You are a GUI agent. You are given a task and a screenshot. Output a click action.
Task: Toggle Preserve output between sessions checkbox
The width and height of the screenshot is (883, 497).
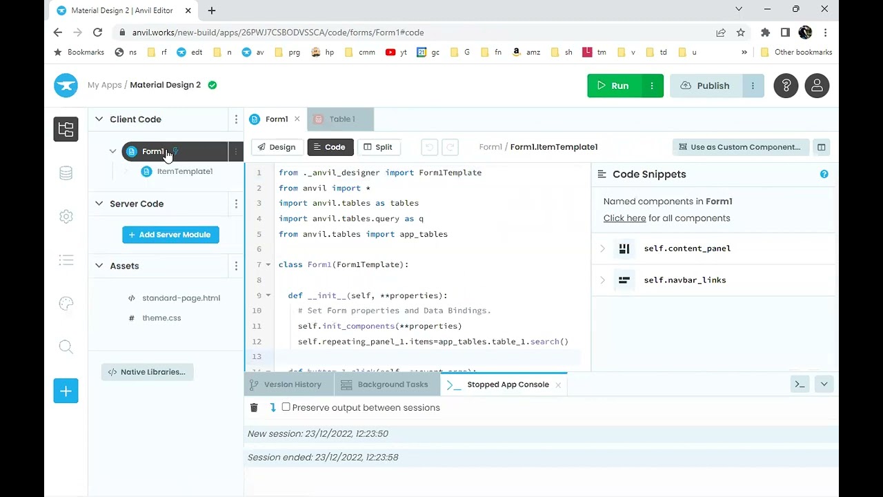286,407
